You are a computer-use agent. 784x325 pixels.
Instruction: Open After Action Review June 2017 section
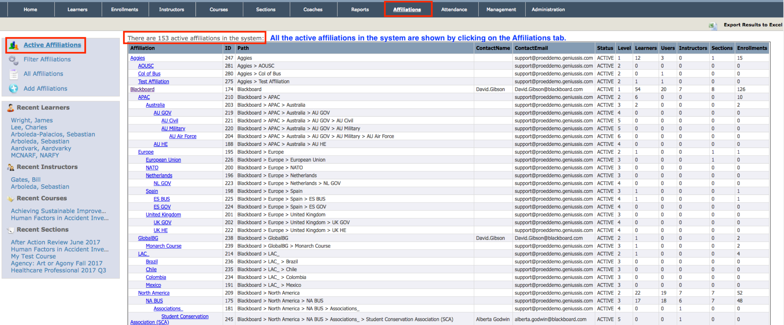pyautogui.click(x=55, y=242)
